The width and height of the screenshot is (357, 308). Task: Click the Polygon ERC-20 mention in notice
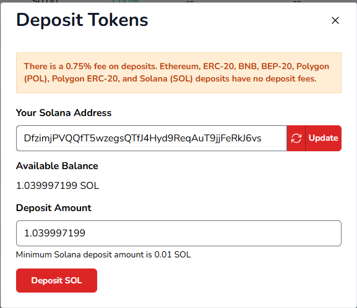(85, 78)
